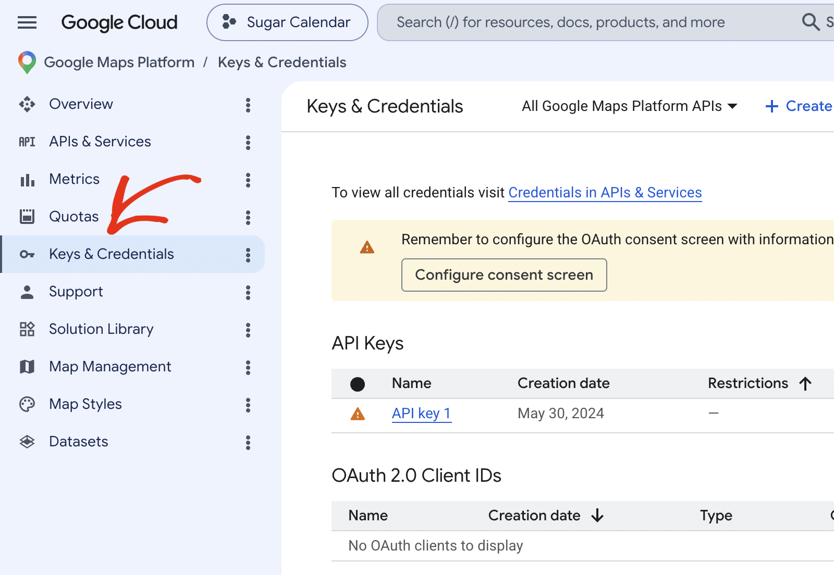The image size is (834, 575).
Task: Click the Map Styles palette icon
Action: (x=27, y=404)
